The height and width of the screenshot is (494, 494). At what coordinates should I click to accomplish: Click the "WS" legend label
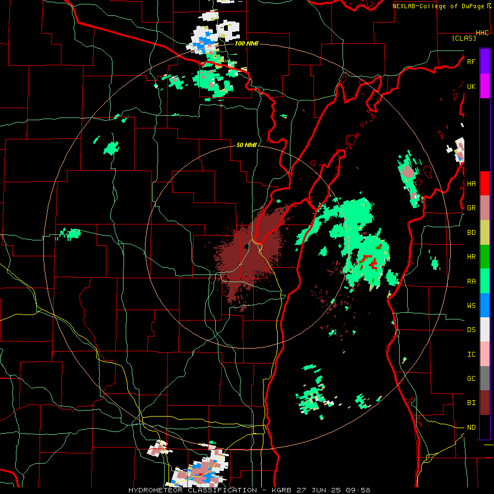471,306
